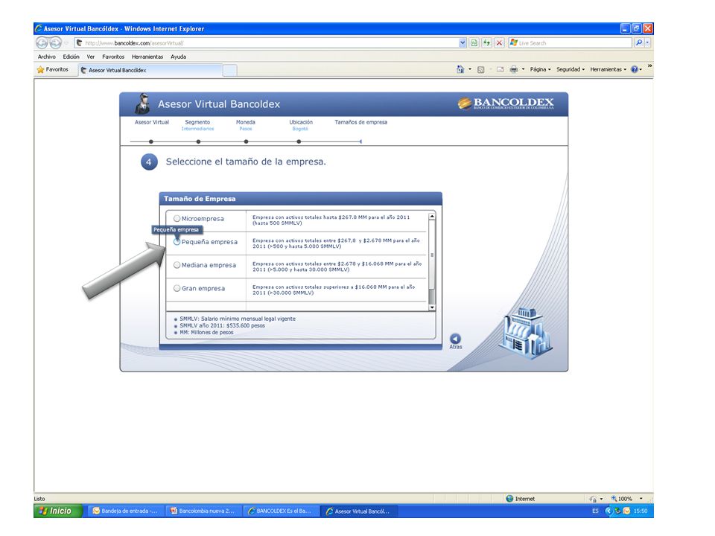This screenshot has height=536, width=715.
Task: Open the Seguridad dropdown menu
Action: tap(571, 69)
